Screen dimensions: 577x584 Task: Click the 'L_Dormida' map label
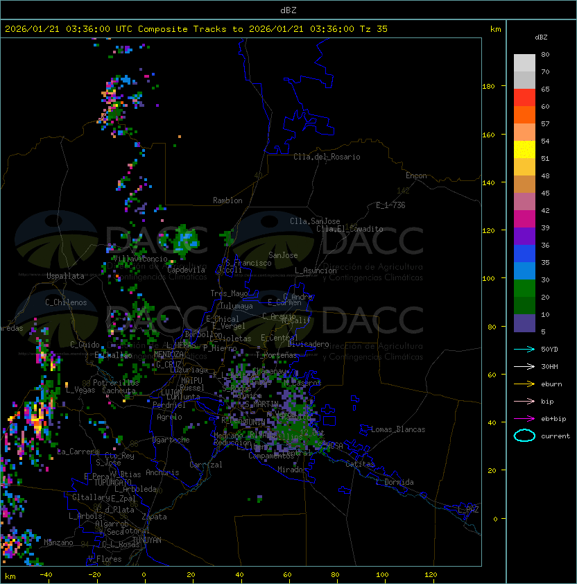click(395, 482)
